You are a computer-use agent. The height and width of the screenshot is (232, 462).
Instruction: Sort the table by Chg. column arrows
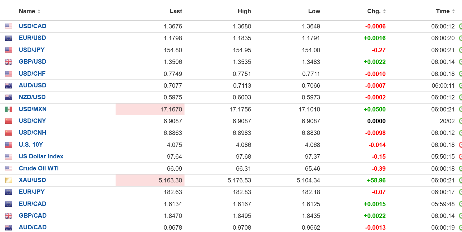[x=384, y=11]
